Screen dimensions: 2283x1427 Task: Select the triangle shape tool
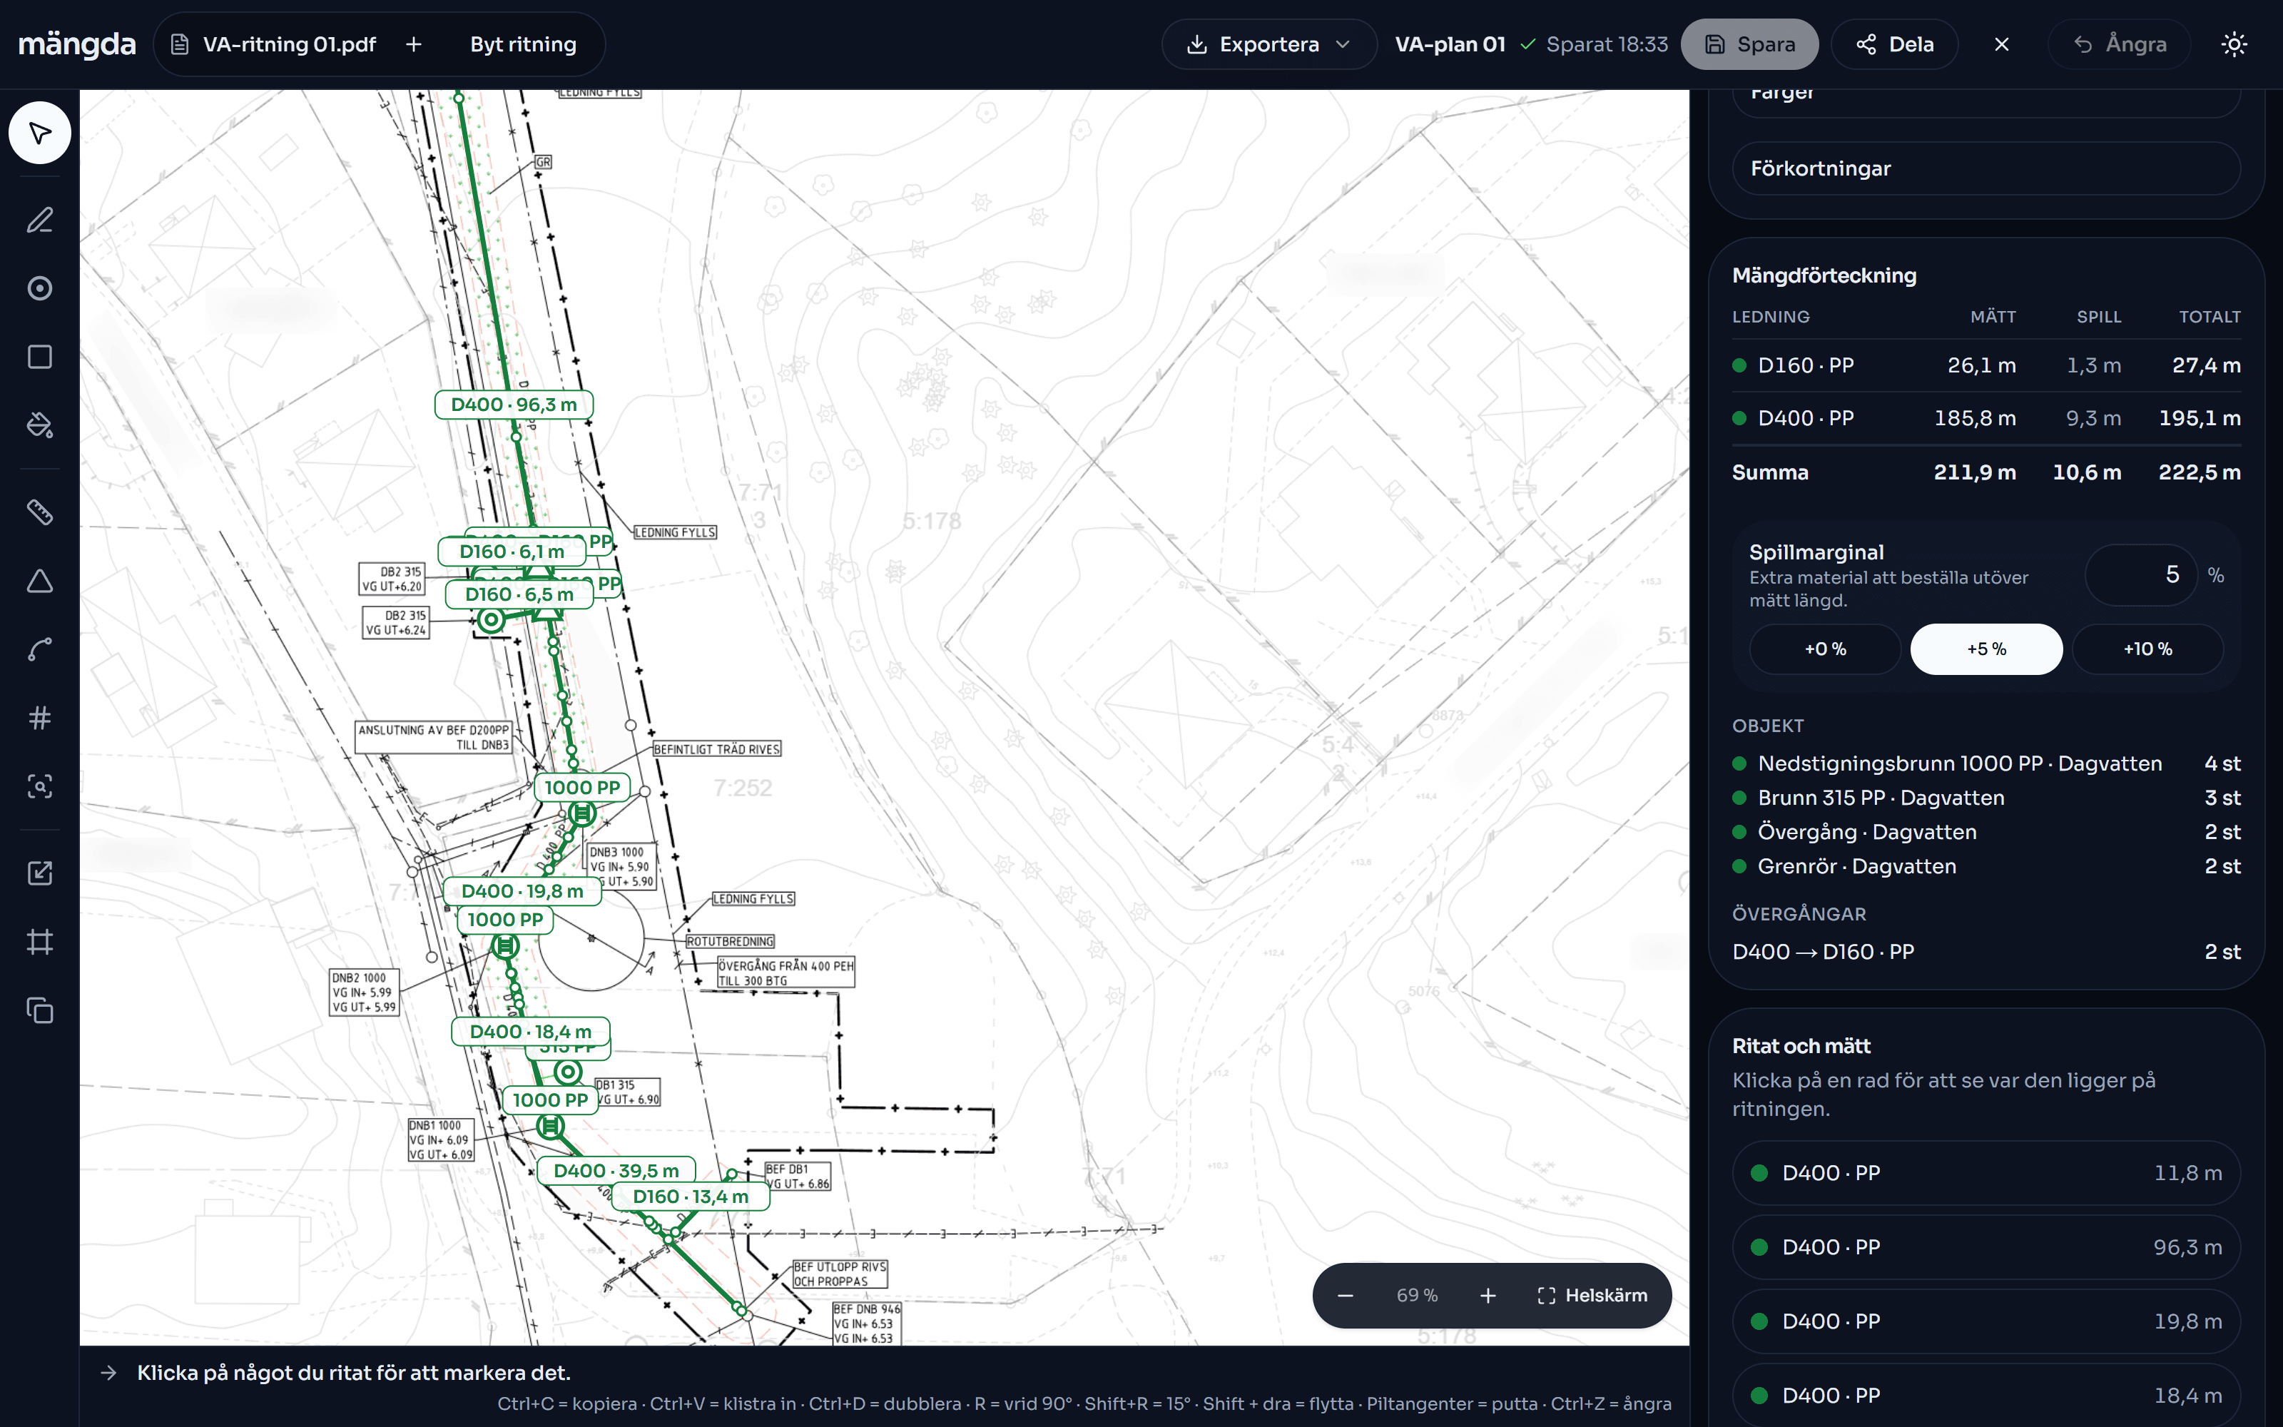(40, 582)
